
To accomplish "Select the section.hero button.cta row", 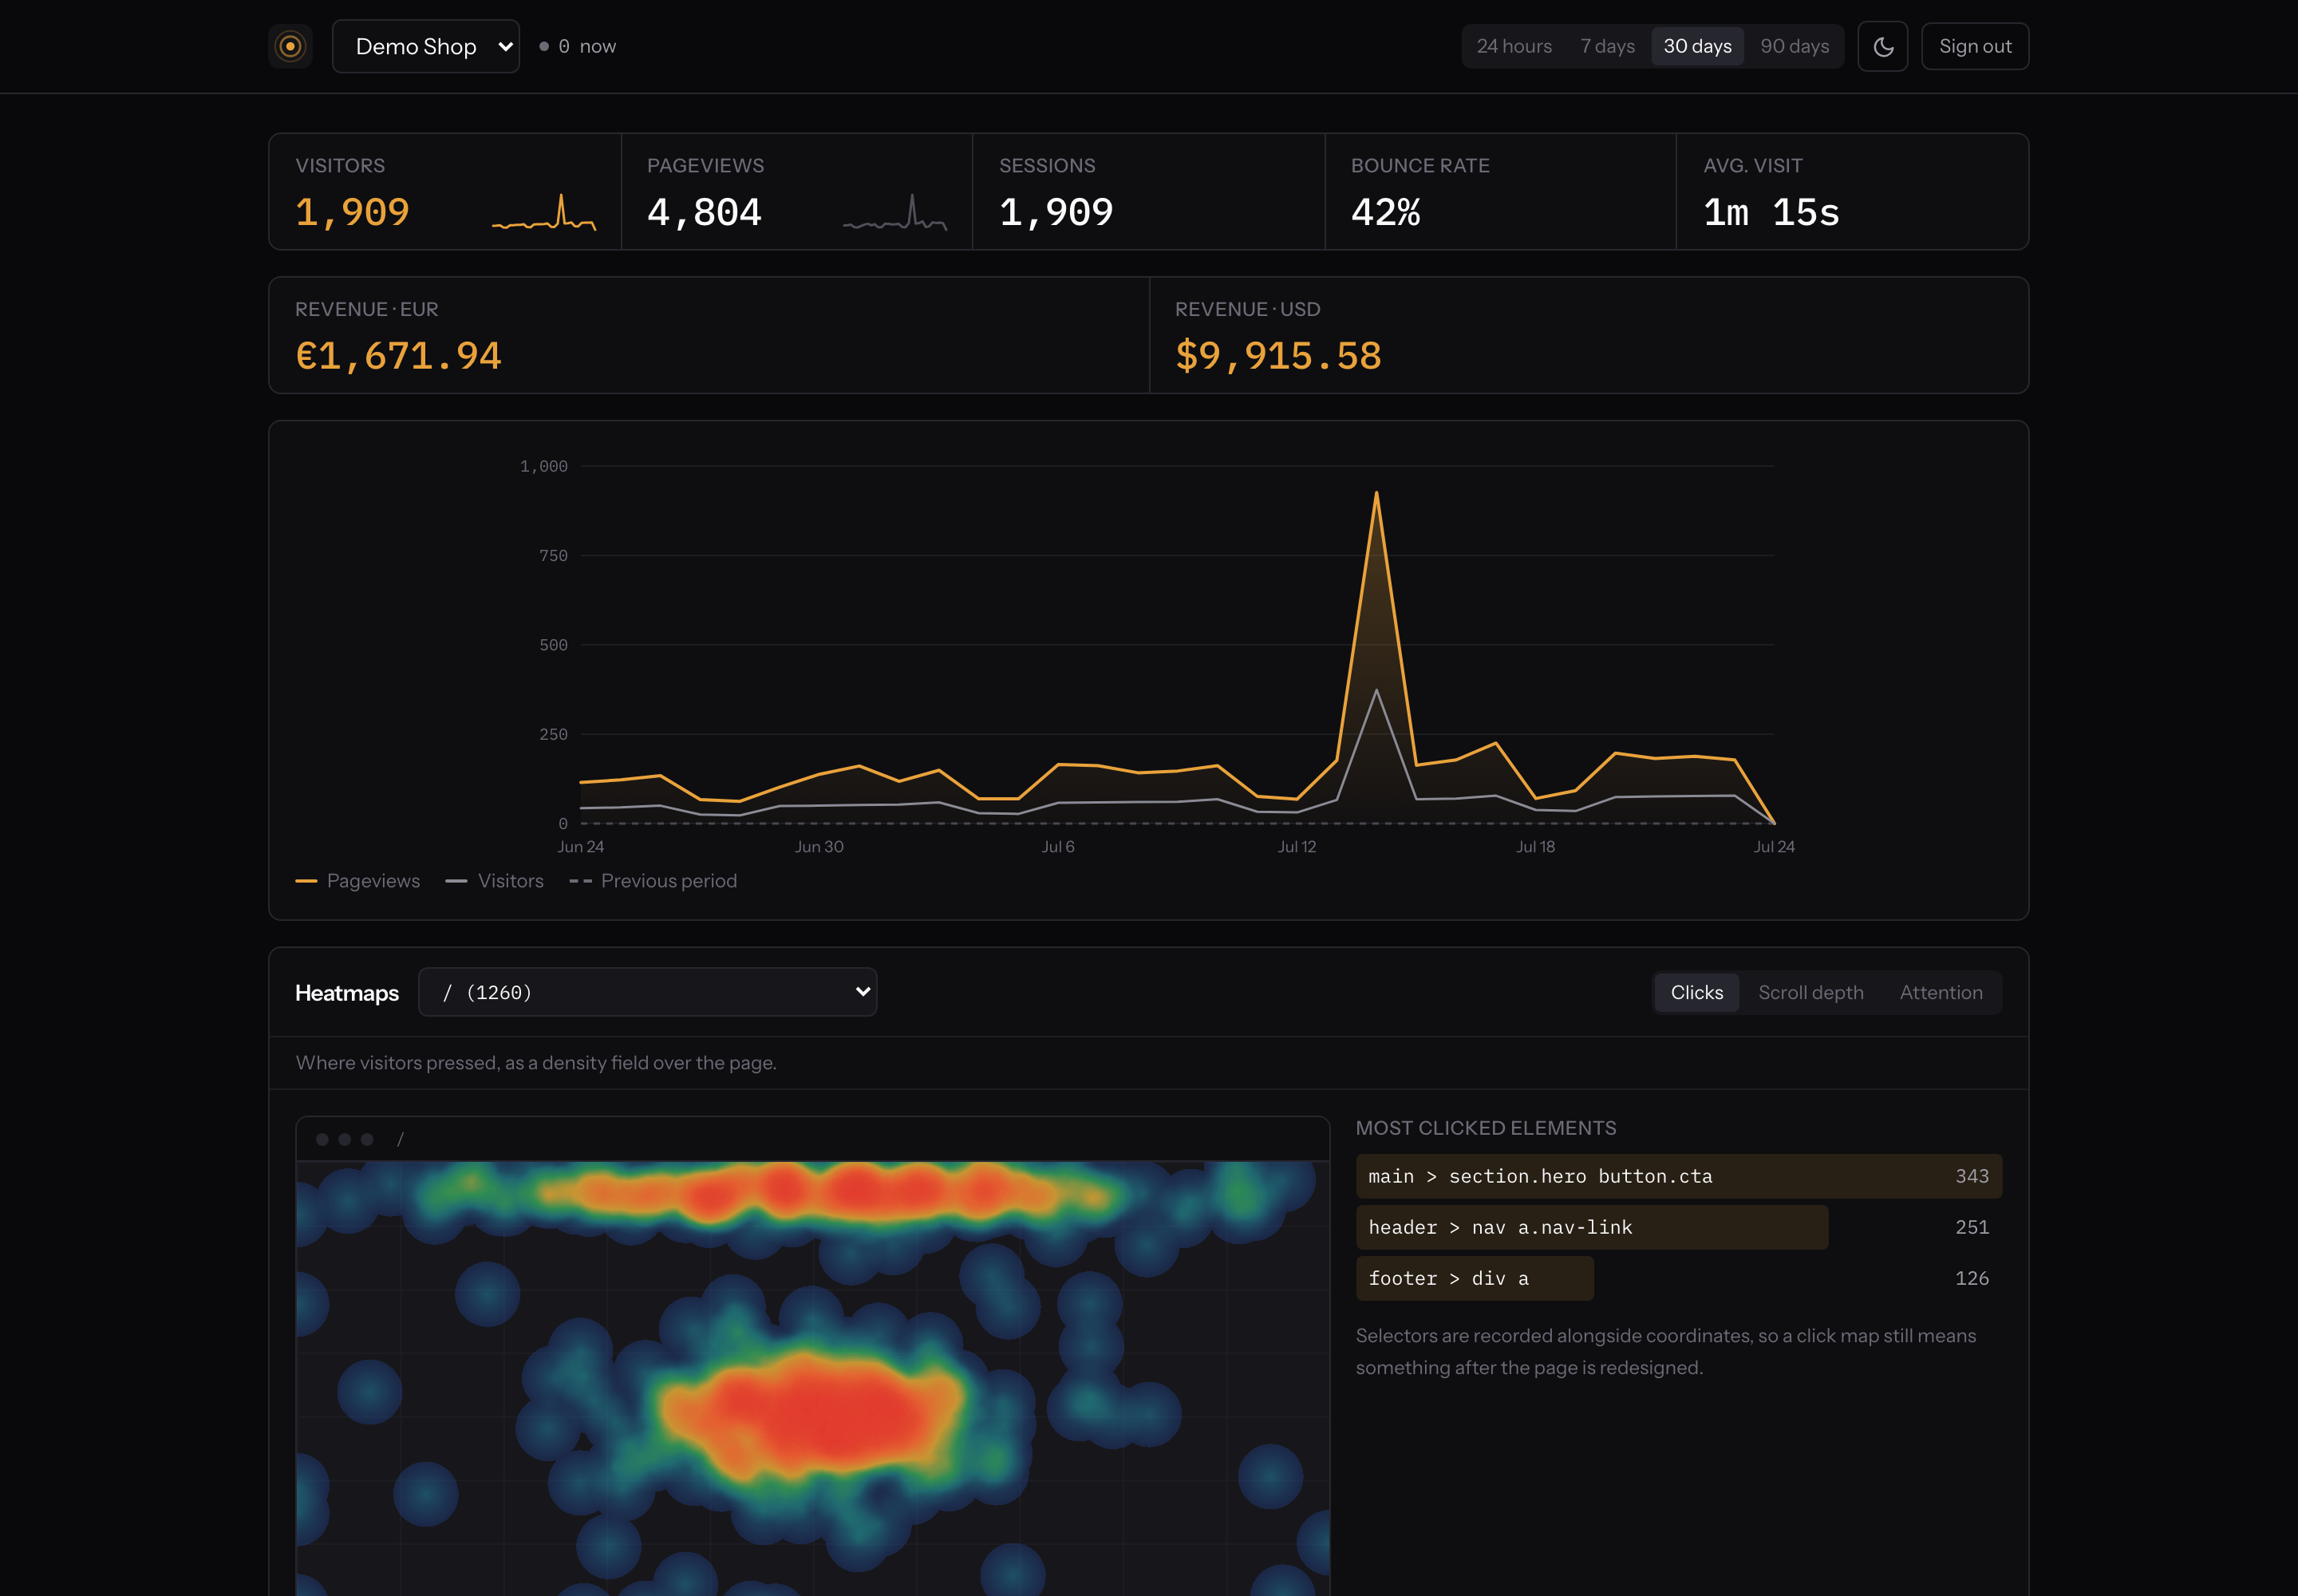I will 1678,1176.
